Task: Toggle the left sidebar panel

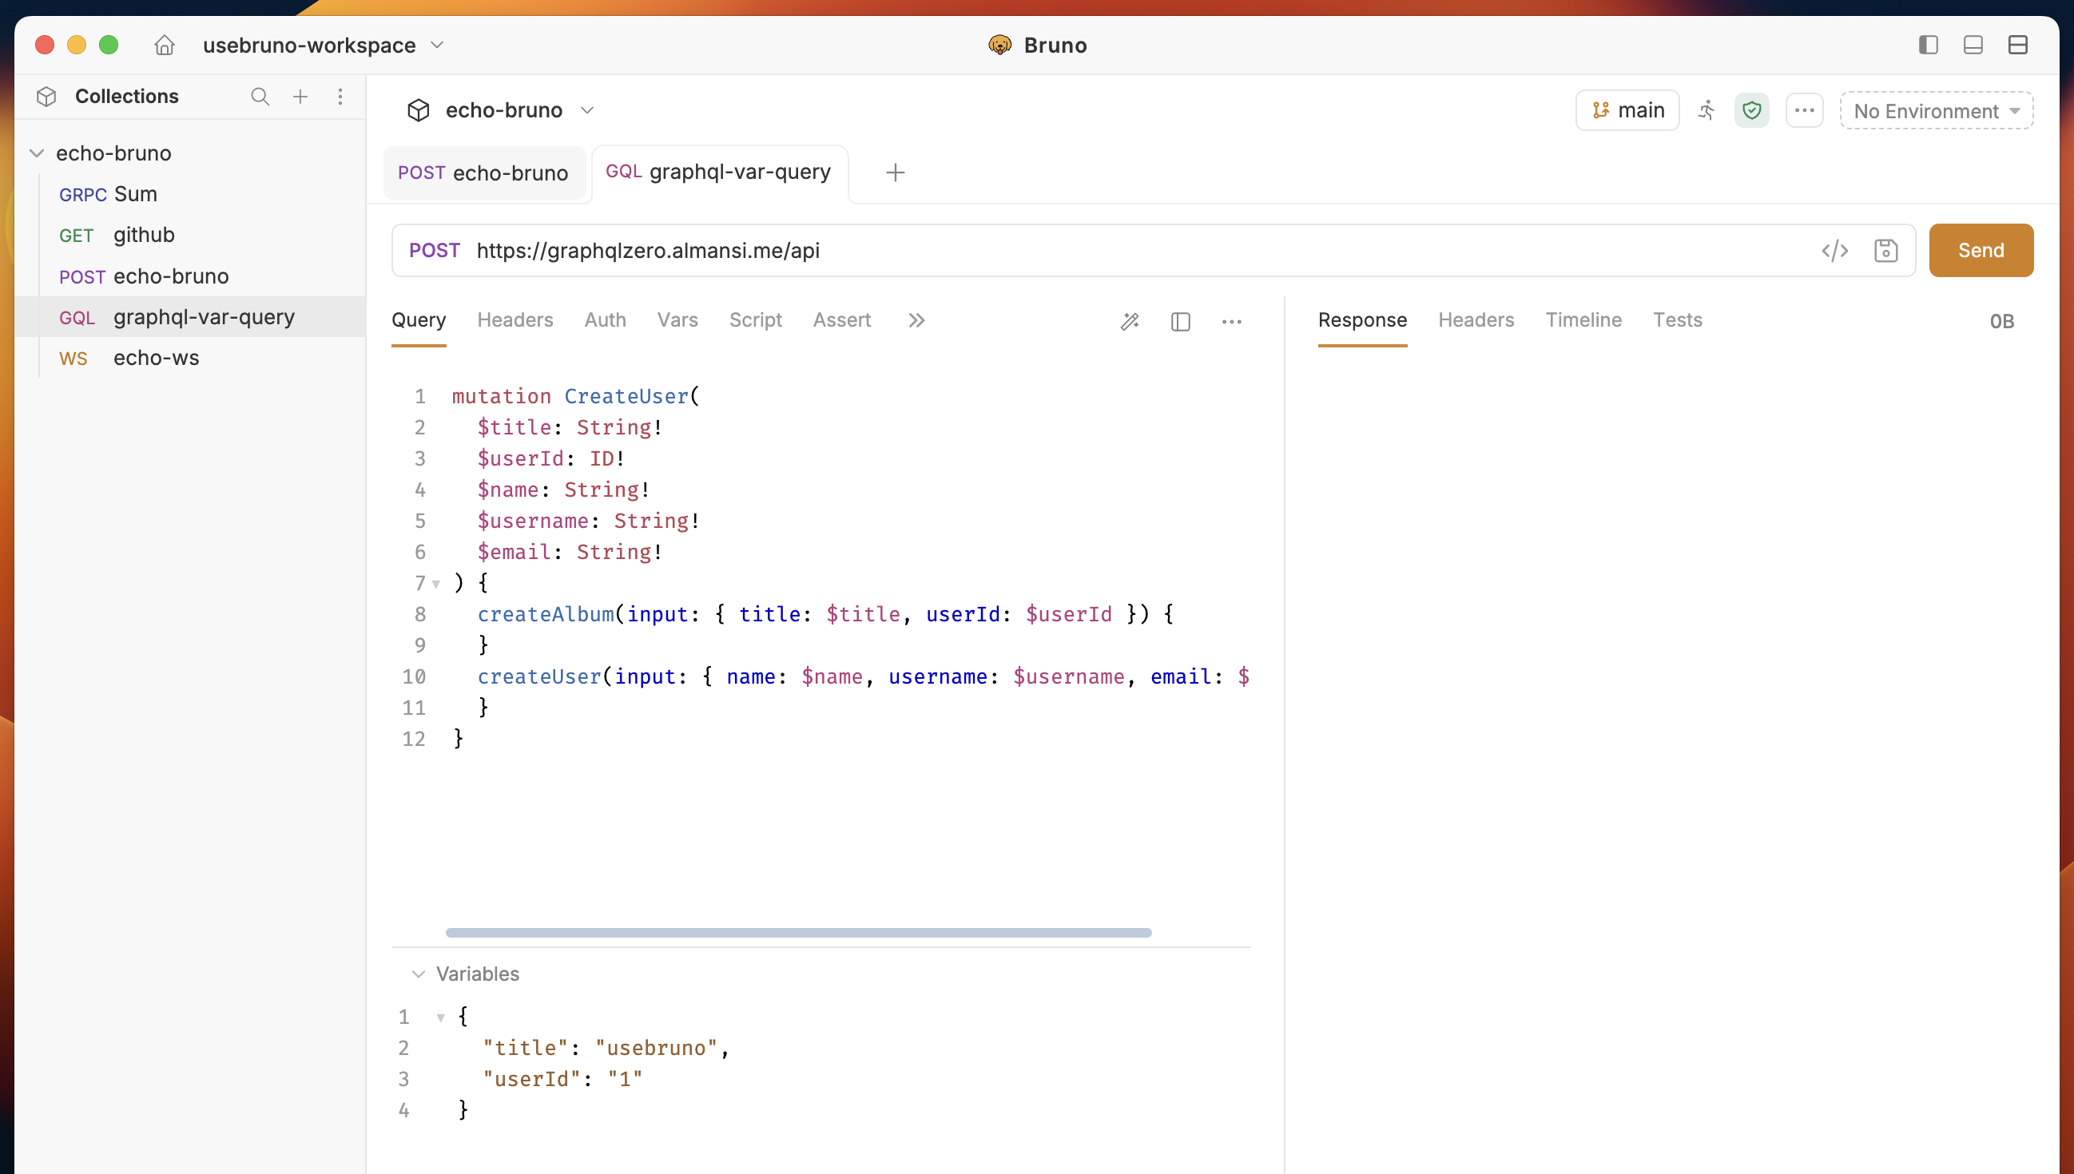Action: tap(1928, 46)
